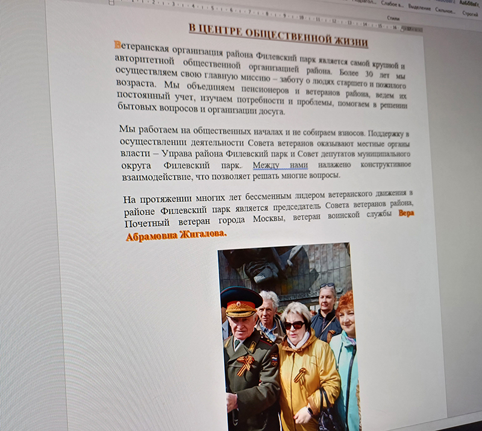The image size is (482, 431).
Task: Click the word "бессменным"
Action: (x=268, y=197)
